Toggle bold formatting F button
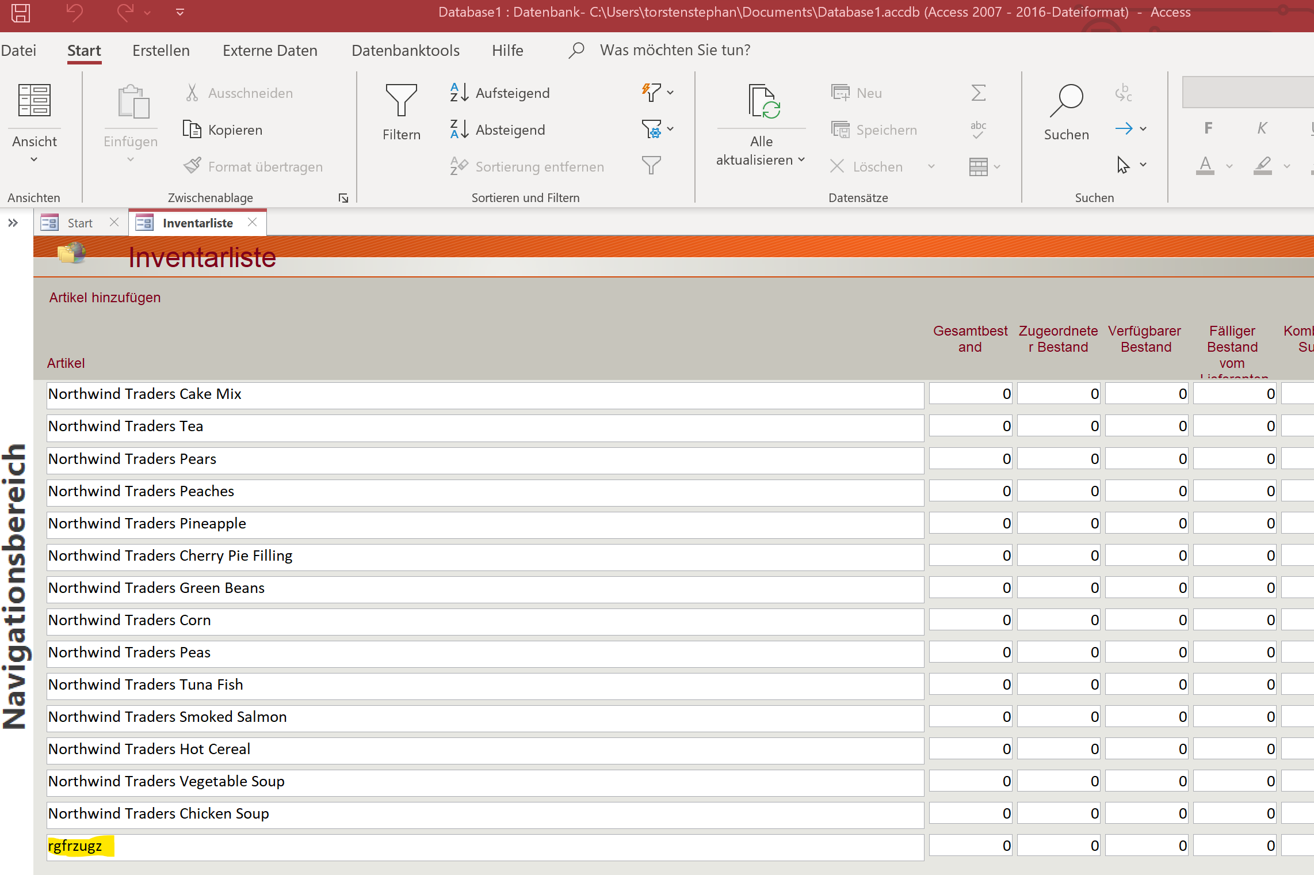This screenshot has height=875, width=1314. 1208,128
